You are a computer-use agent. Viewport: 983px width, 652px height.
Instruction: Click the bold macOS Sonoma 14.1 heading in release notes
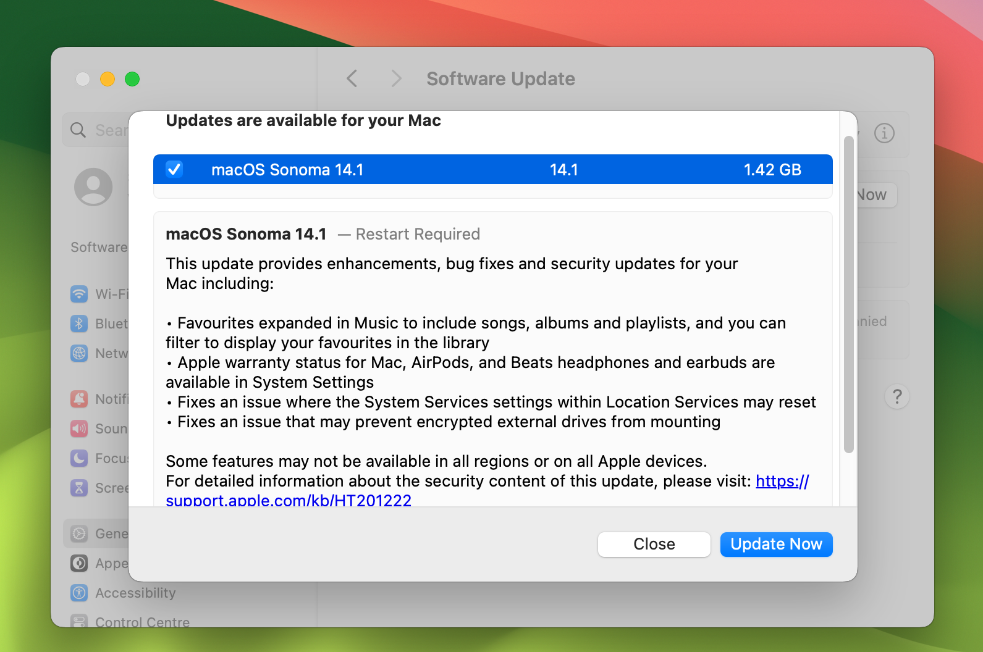click(x=246, y=234)
